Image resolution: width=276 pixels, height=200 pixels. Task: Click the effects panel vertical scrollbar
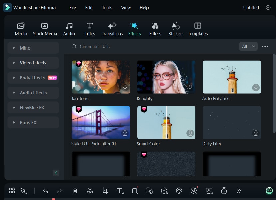pos(274,93)
